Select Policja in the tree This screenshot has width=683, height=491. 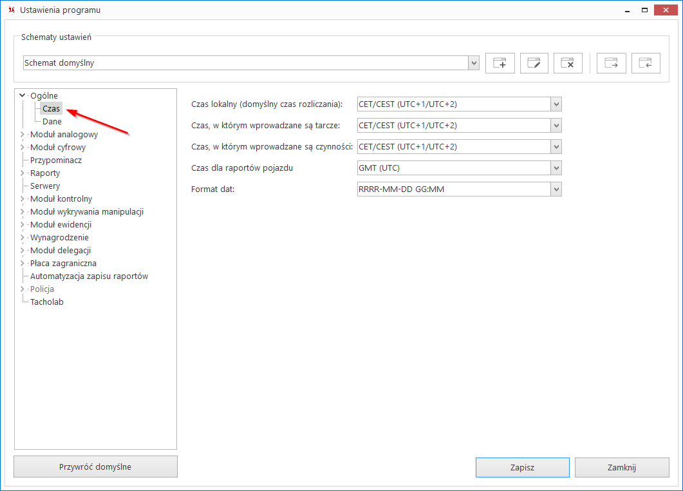(42, 289)
